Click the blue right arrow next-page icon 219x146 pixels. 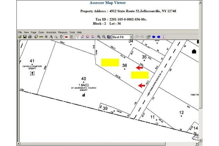(x=159, y=36)
